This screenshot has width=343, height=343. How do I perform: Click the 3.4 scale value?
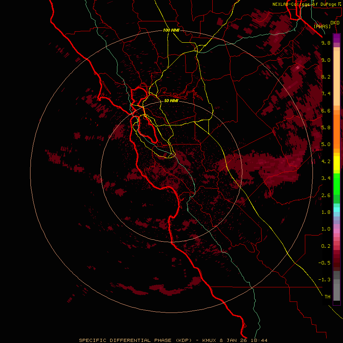pos(326,178)
